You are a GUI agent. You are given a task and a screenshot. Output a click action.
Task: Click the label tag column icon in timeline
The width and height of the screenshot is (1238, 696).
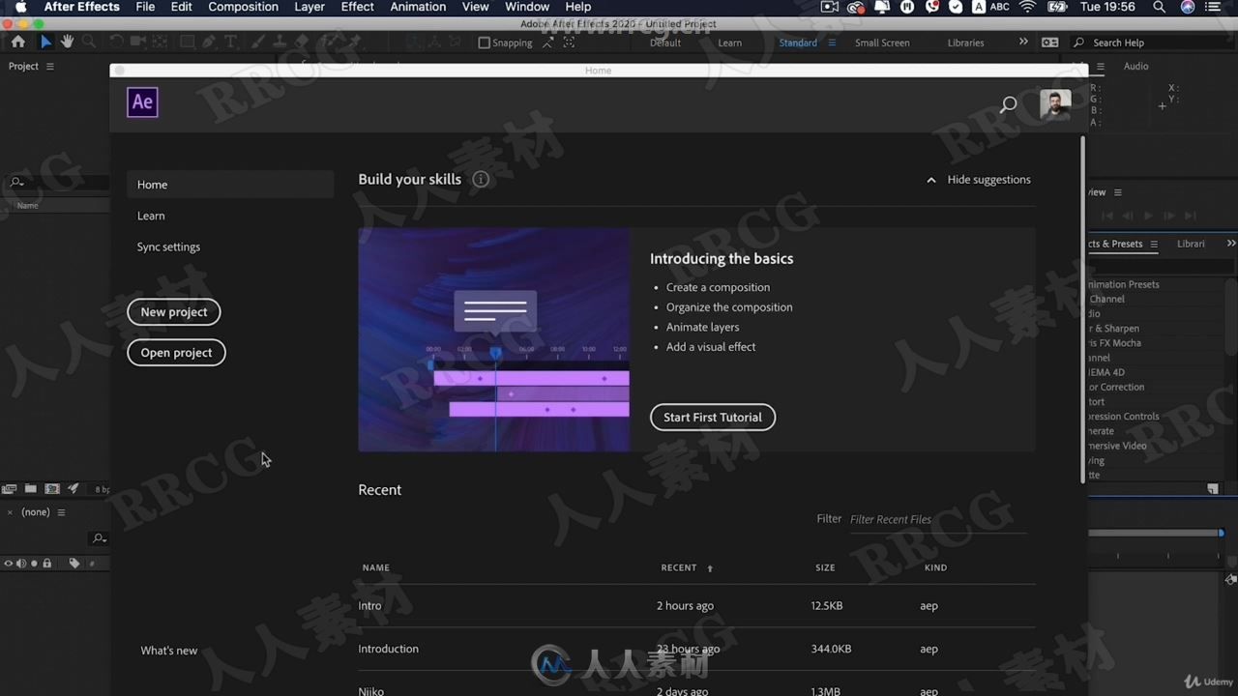(x=74, y=563)
